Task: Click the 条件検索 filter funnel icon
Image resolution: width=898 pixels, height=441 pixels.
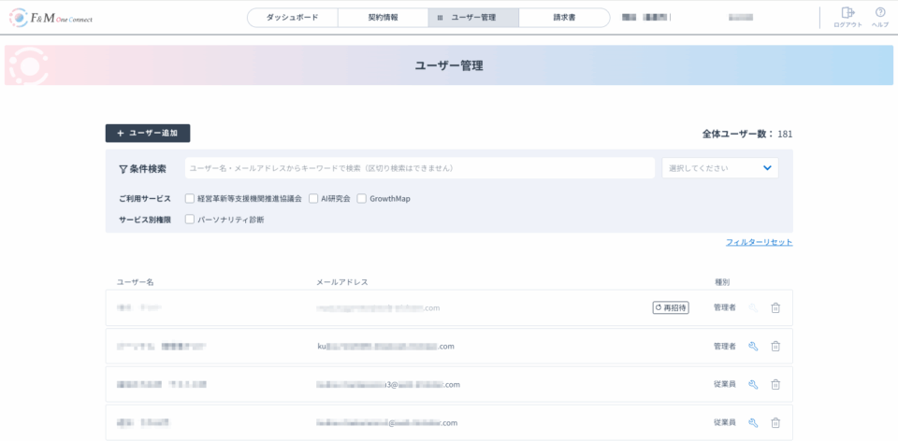Action: point(123,169)
